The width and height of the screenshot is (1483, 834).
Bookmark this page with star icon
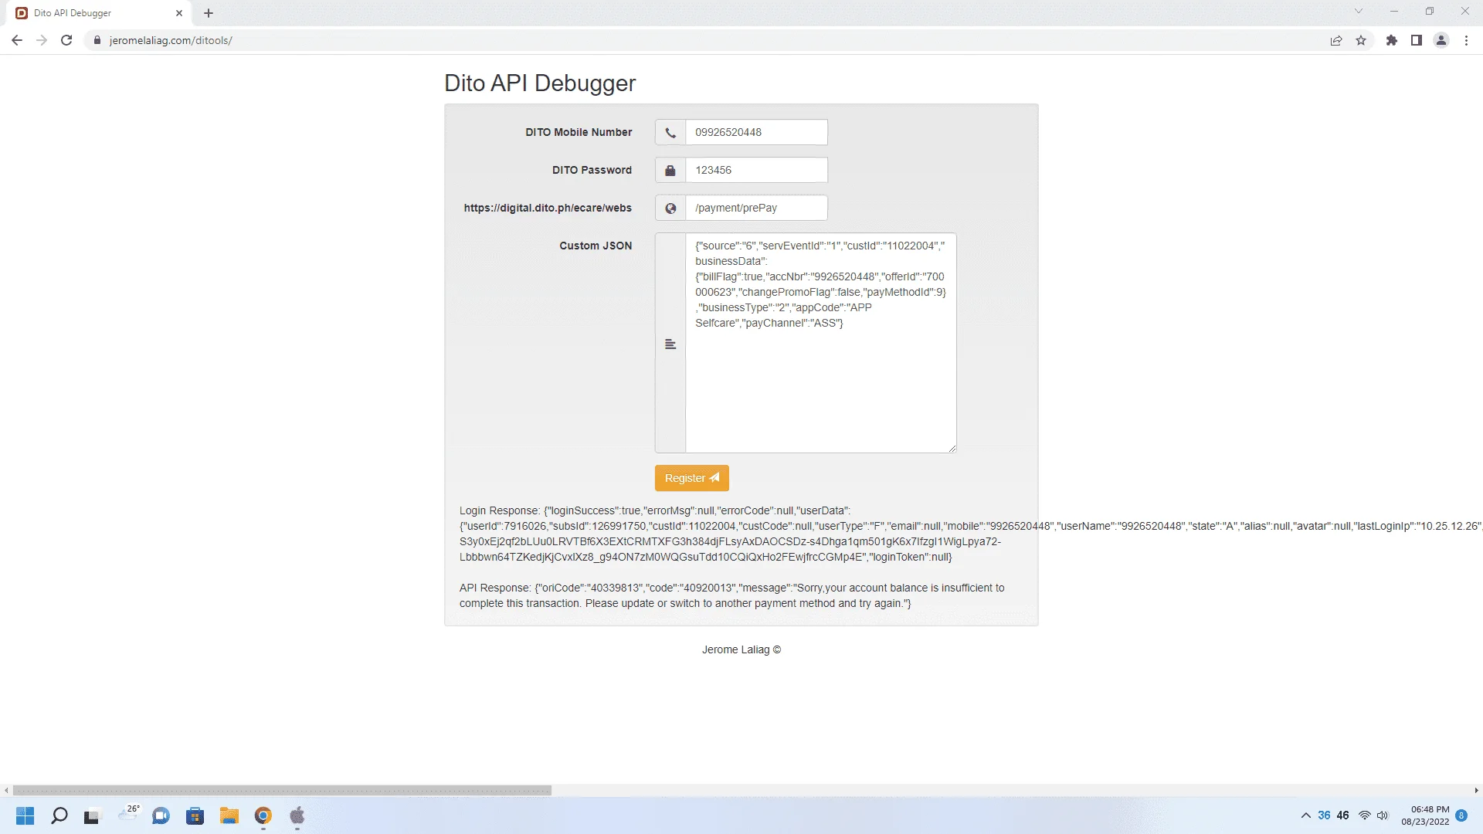coord(1361,40)
